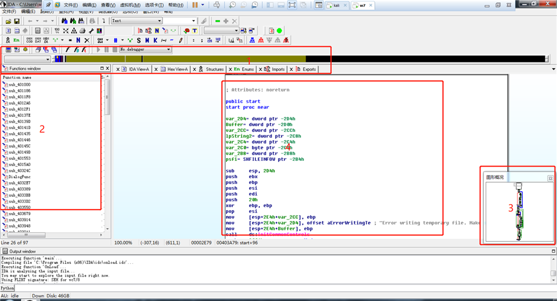Image resolution: width=557 pixels, height=301 pixels.
Task: Open VMware 文件(F) menu
Action: tap(70, 5)
